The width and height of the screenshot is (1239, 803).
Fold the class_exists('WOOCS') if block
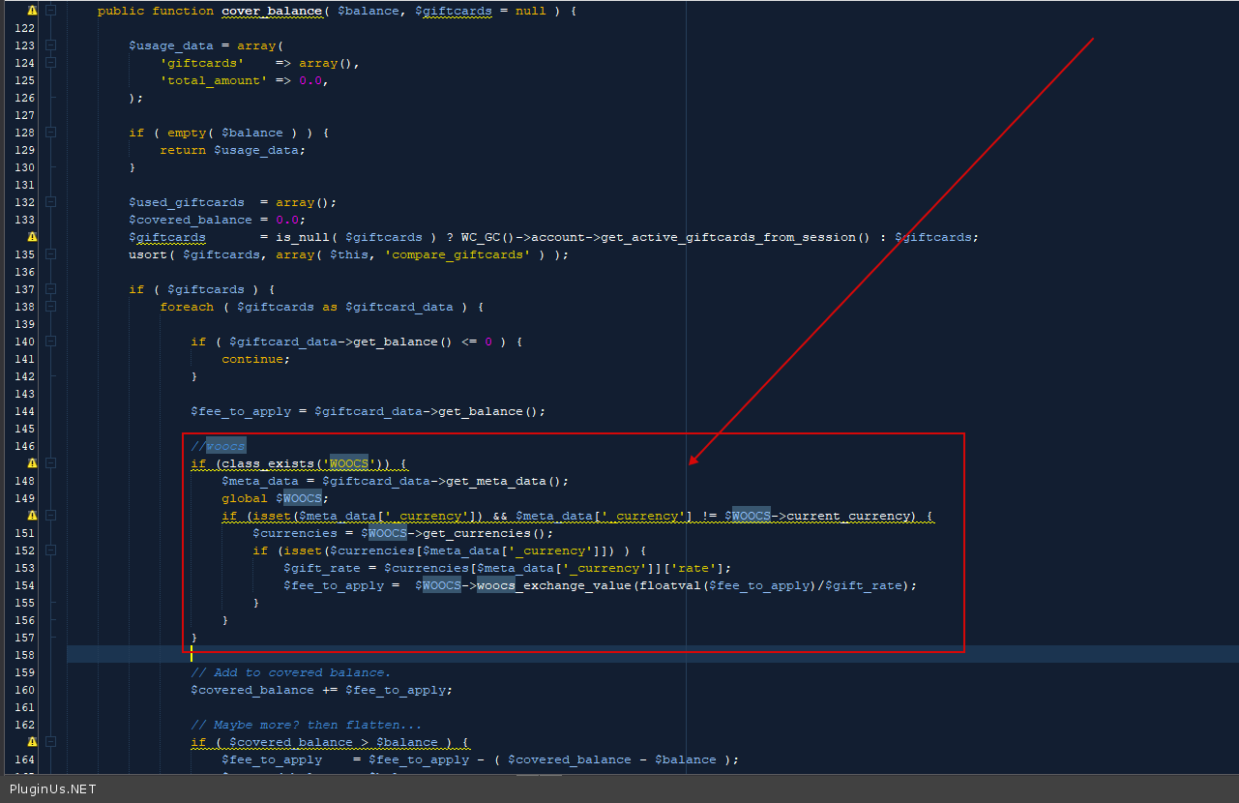click(x=51, y=463)
